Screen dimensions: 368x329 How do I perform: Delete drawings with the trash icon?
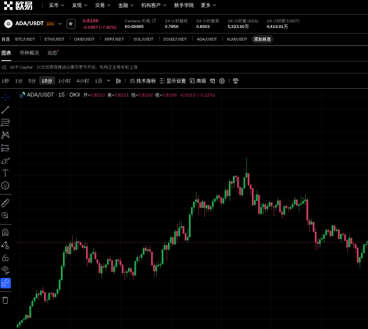pyautogui.click(x=5, y=300)
